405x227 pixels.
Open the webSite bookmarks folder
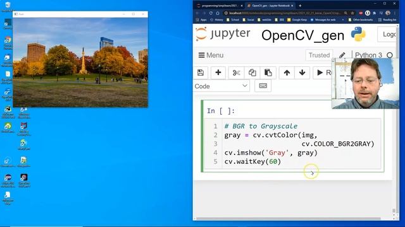265,20
